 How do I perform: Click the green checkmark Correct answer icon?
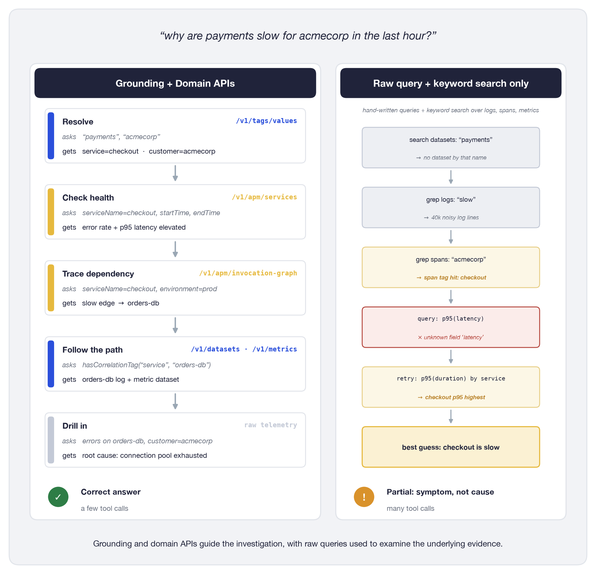point(58,497)
